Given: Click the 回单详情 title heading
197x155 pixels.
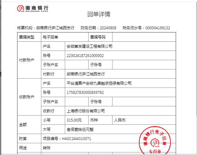Looking at the screenshot, I should (x=99, y=14).
